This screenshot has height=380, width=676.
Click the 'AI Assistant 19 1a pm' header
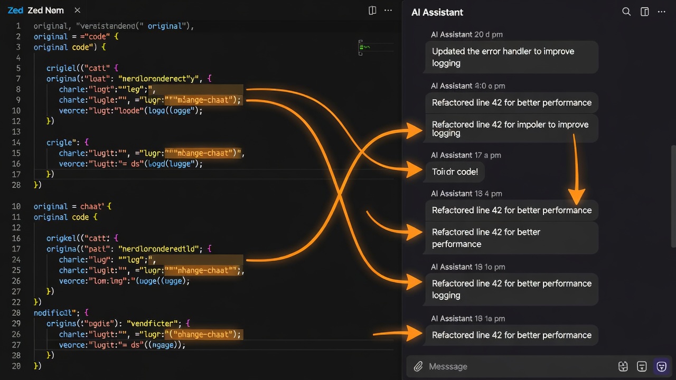click(468, 319)
